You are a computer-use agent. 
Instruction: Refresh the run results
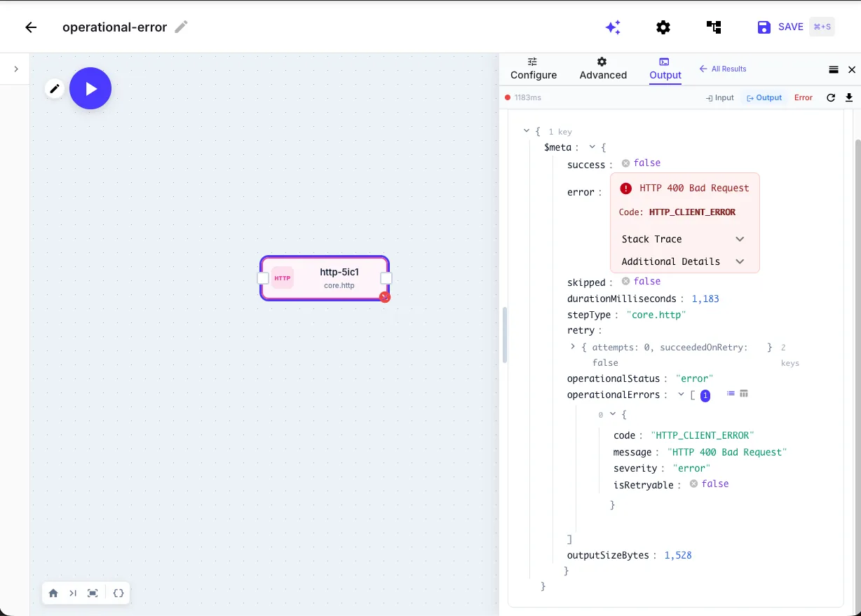(x=832, y=97)
